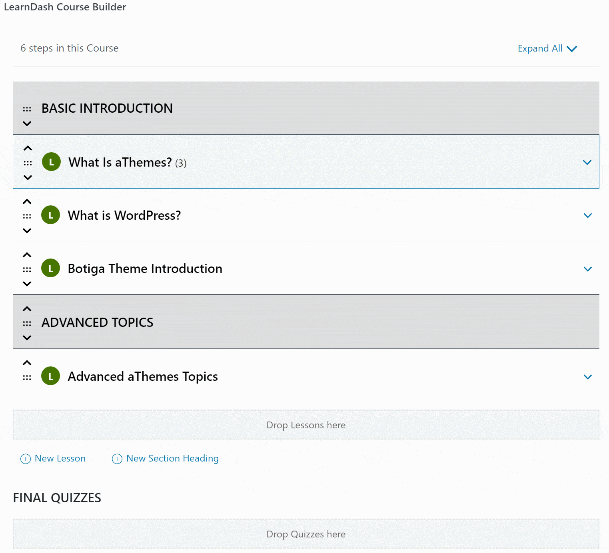Click drag handle of Advanced aThemes Topics
Screen dimensions: 609x553
coord(27,378)
